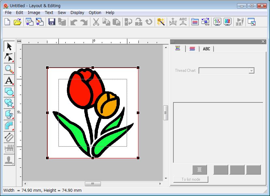270x196 pixels.
Task: Show realistic preview on the colorful monitor icon
Action: (x=228, y=22)
